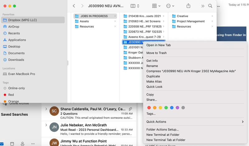Open Outlook calendar icon at bottom
The width and height of the screenshot is (249, 146).
12,144
